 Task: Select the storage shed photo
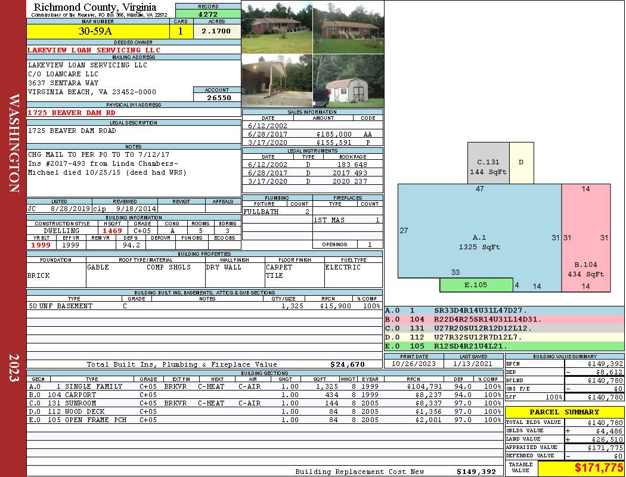click(348, 81)
